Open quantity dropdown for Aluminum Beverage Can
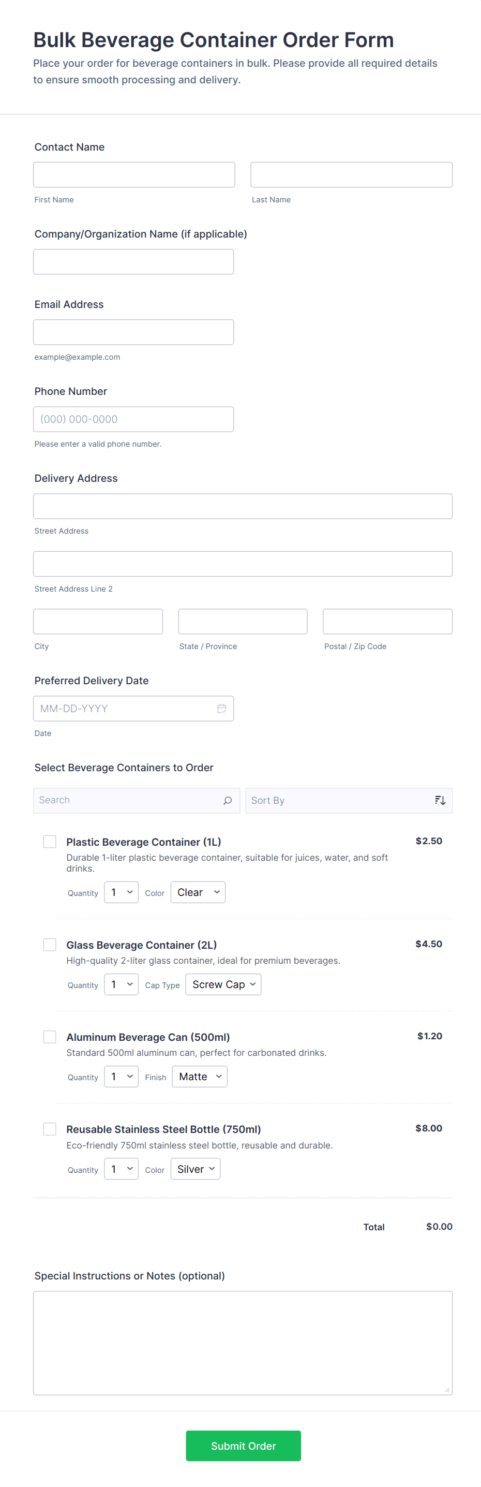481x1487 pixels. point(121,1077)
